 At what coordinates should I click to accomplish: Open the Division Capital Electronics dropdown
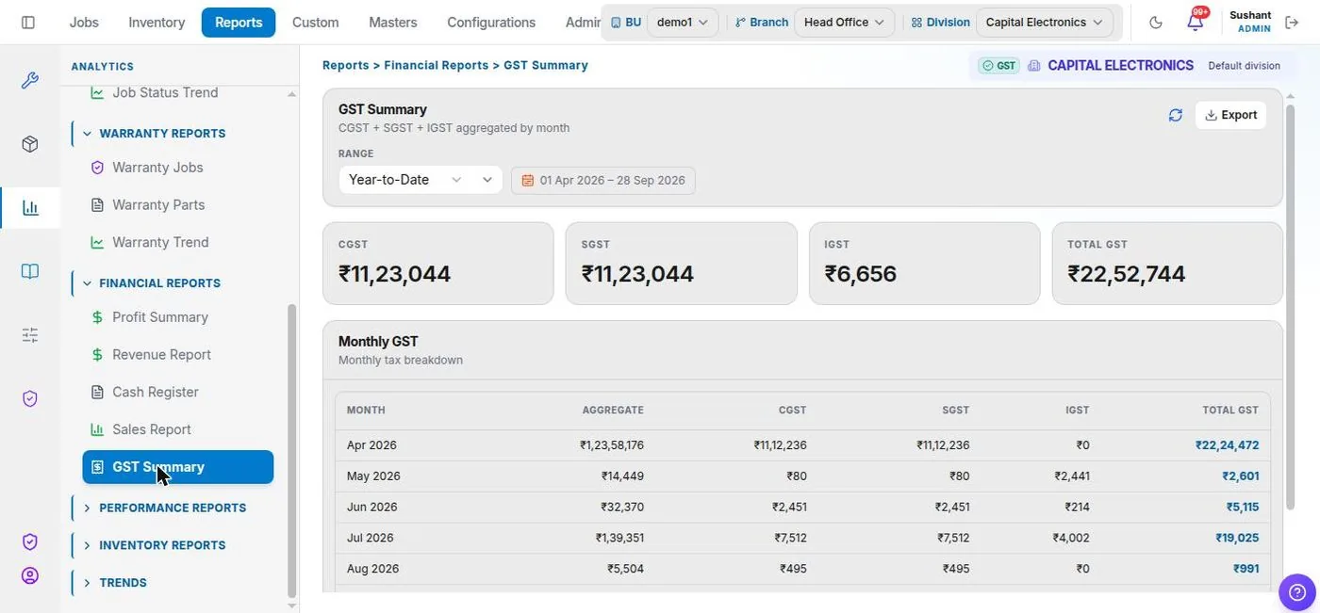(x=1044, y=23)
